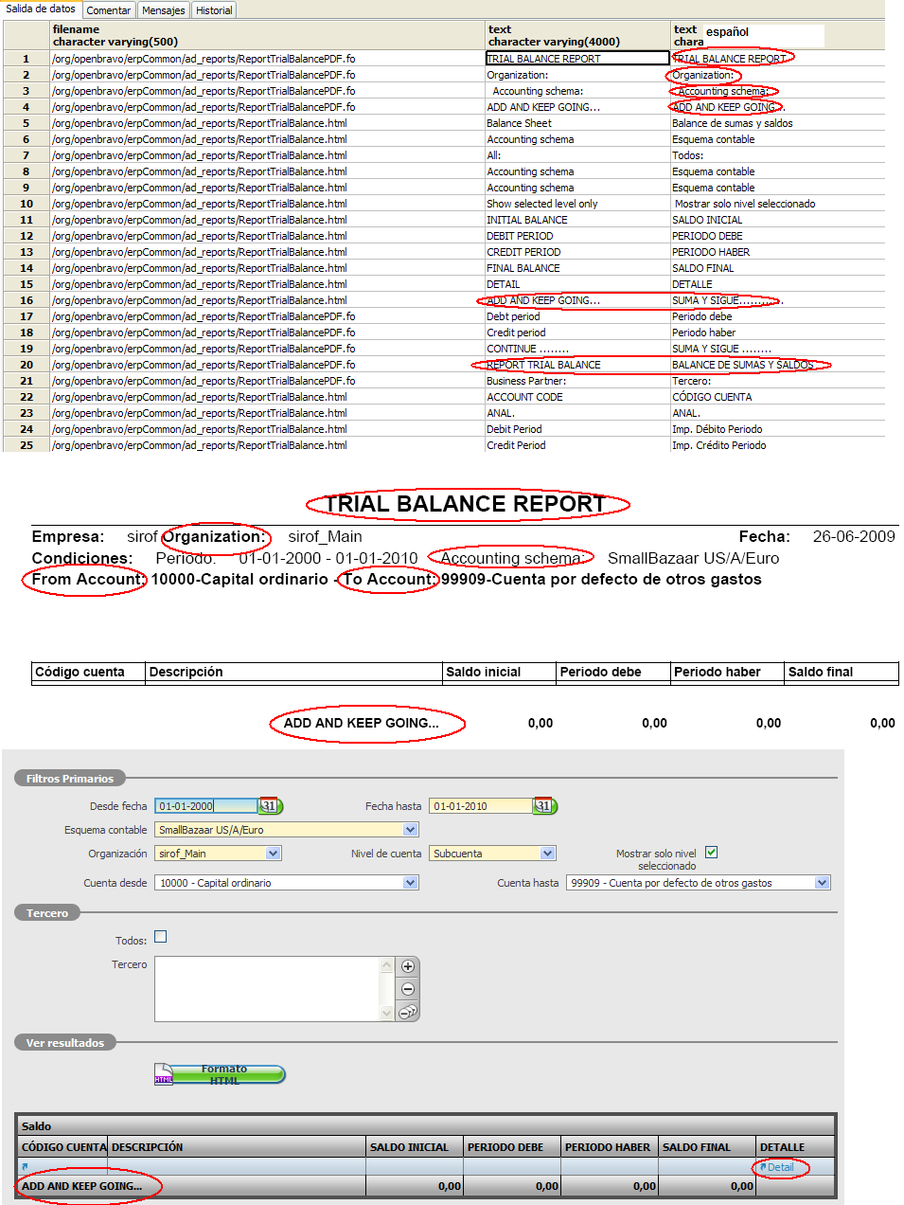Click the 'Imp. Débito Periodo' cell
Viewport: 904px width, 1205px height.
pos(777,429)
